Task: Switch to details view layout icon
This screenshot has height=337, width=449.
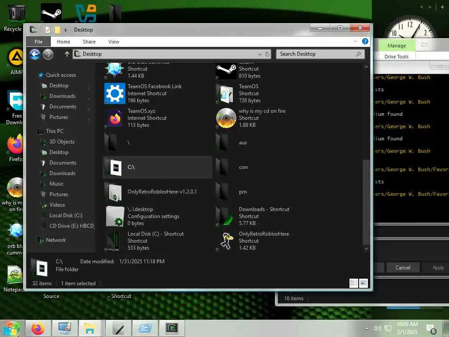Action: [x=354, y=283]
